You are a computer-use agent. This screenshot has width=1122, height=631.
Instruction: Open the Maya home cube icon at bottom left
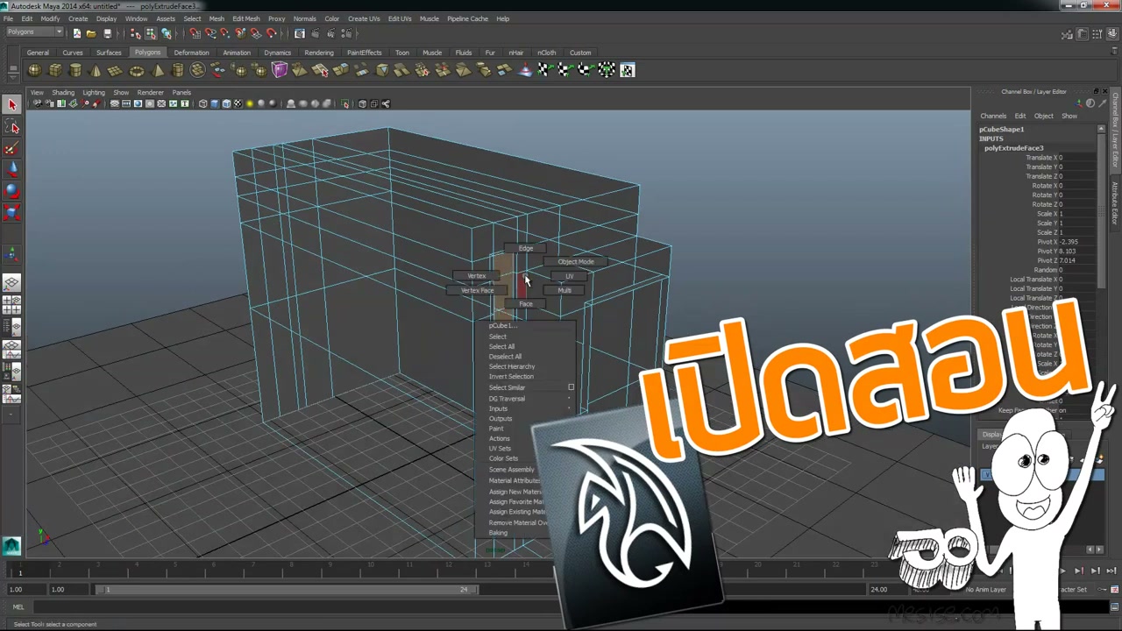click(x=11, y=546)
